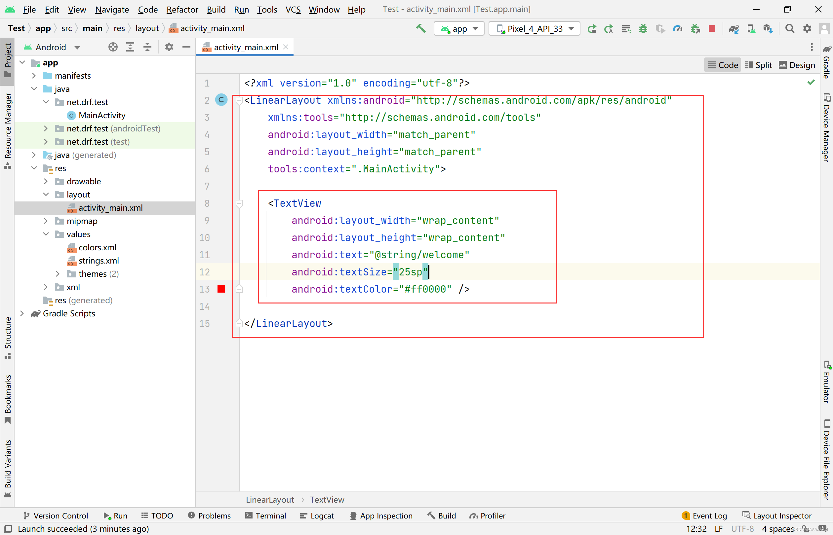Image resolution: width=833 pixels, height=535 pixels.
Task: Open the Logcat tool window tab
Action: (x=317, y=516)
